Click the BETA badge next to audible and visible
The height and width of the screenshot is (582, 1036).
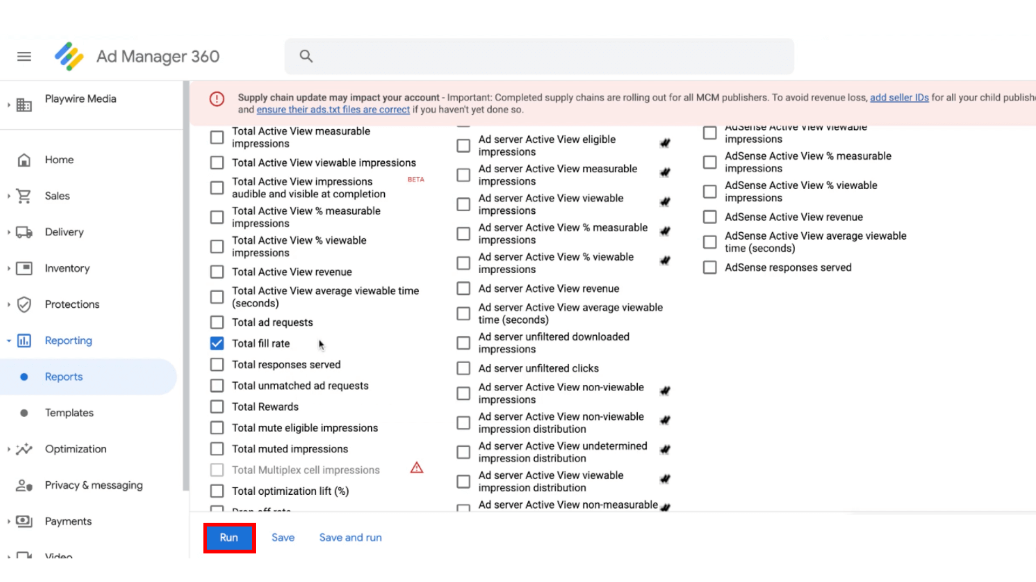coord(415,179)
